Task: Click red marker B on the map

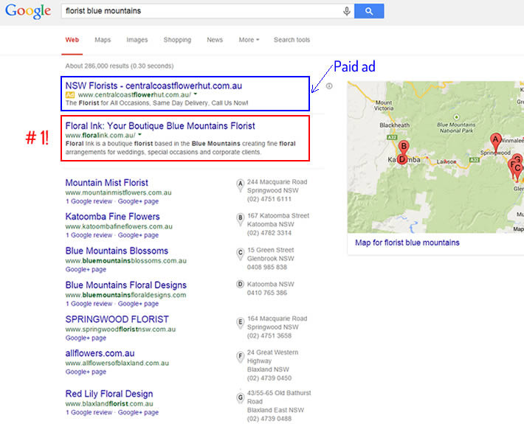Action: (404, 147)
